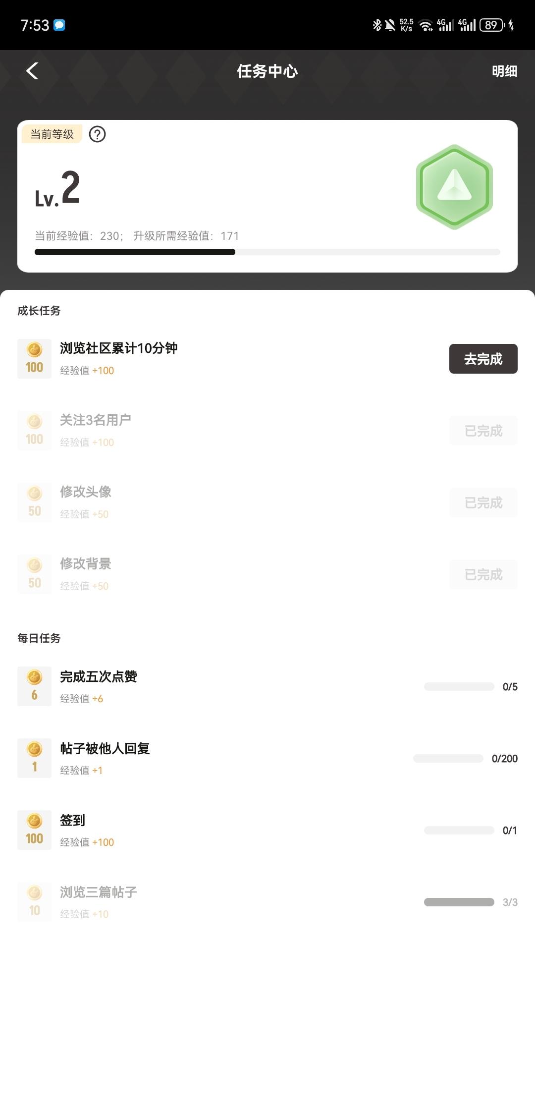Tap the experience progress bar under Lv.2
This screenshot has height=1112, width=535.
tap(267, 252)
